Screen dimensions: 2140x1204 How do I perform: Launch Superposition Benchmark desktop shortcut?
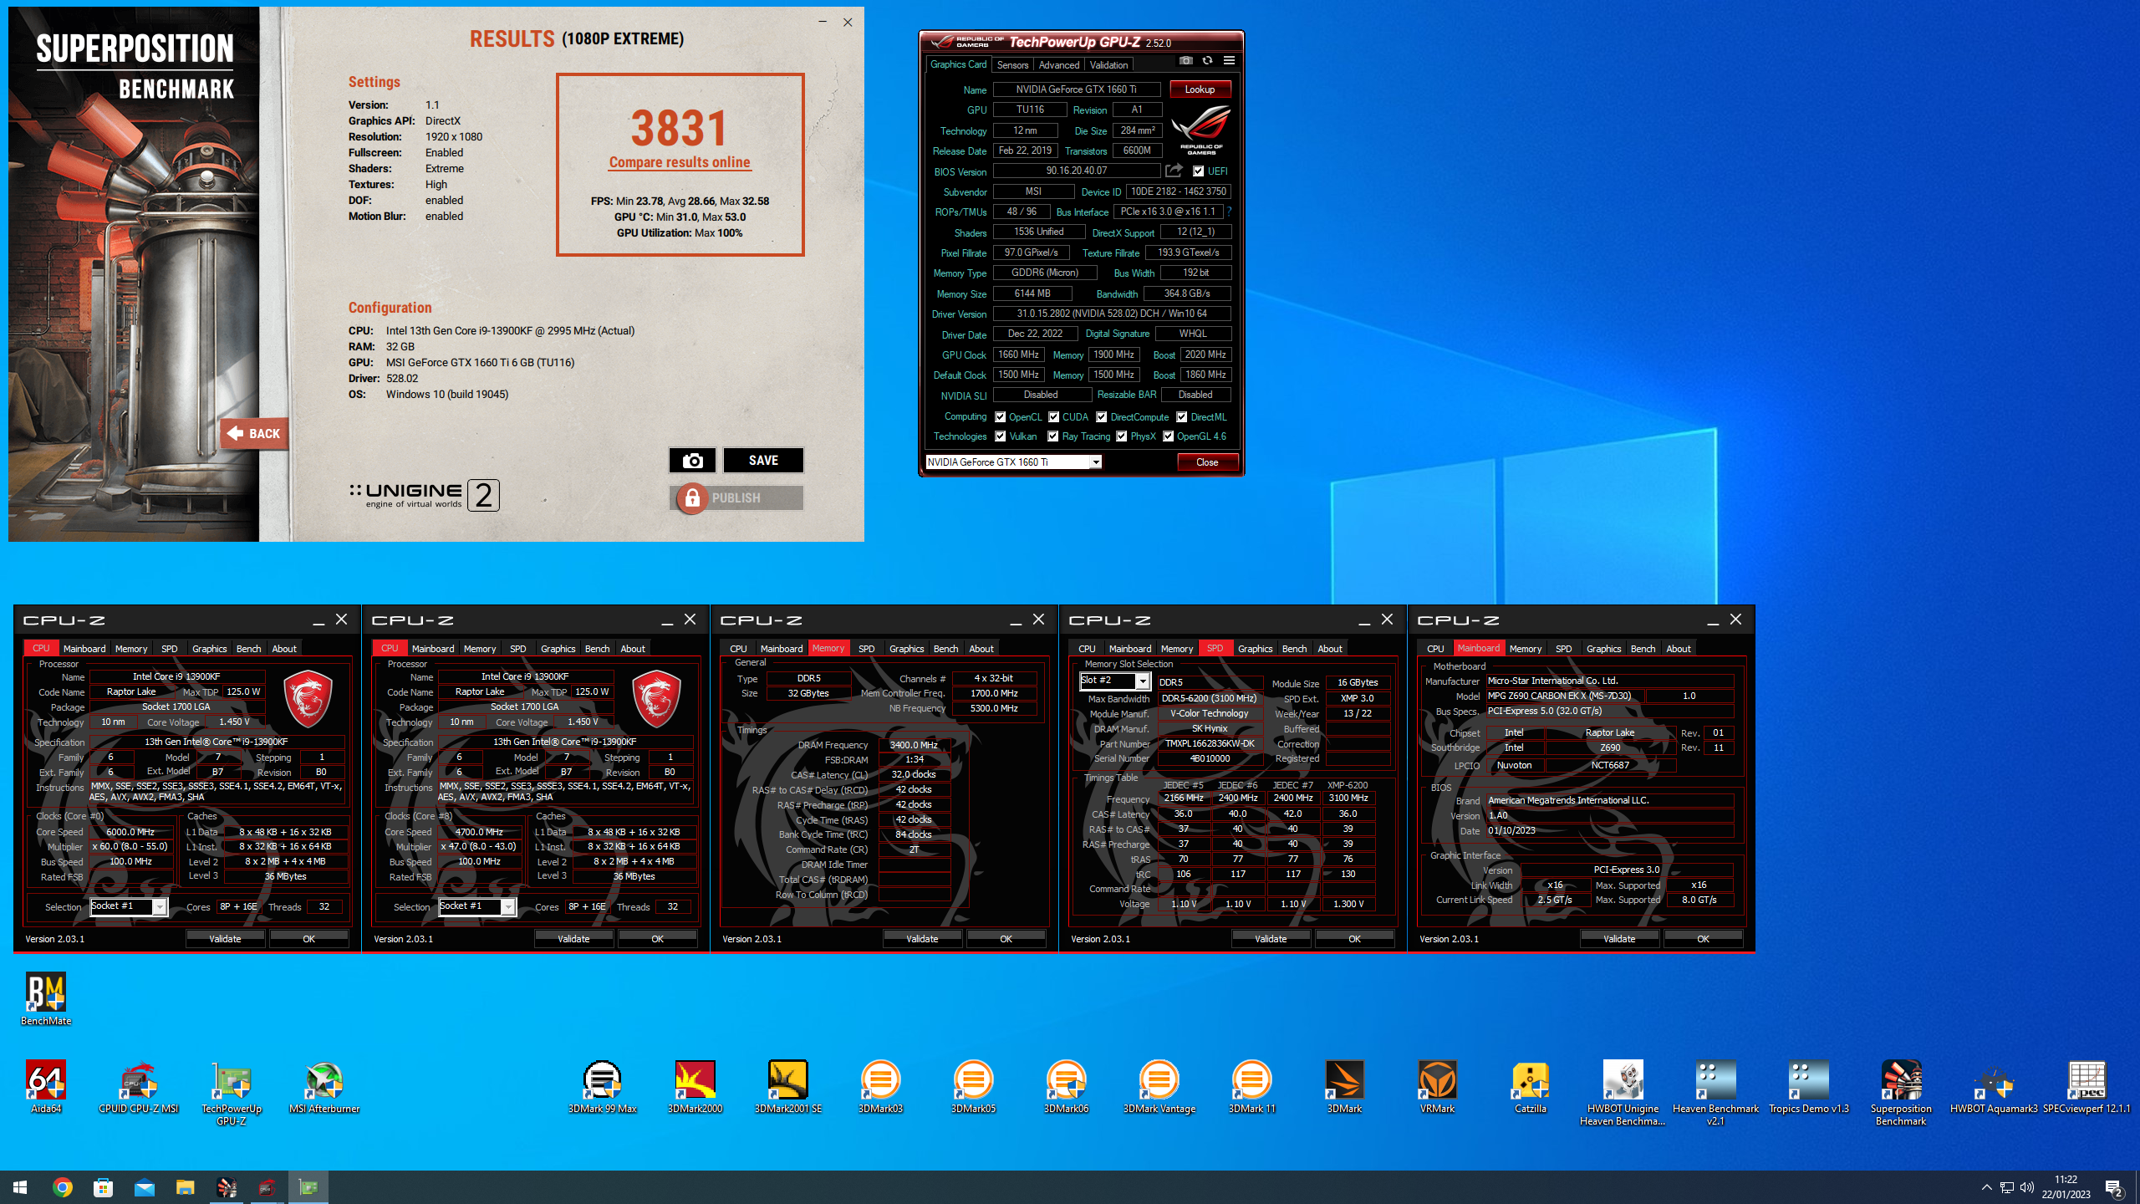pyautogui.click(x=1901, y=1092)
